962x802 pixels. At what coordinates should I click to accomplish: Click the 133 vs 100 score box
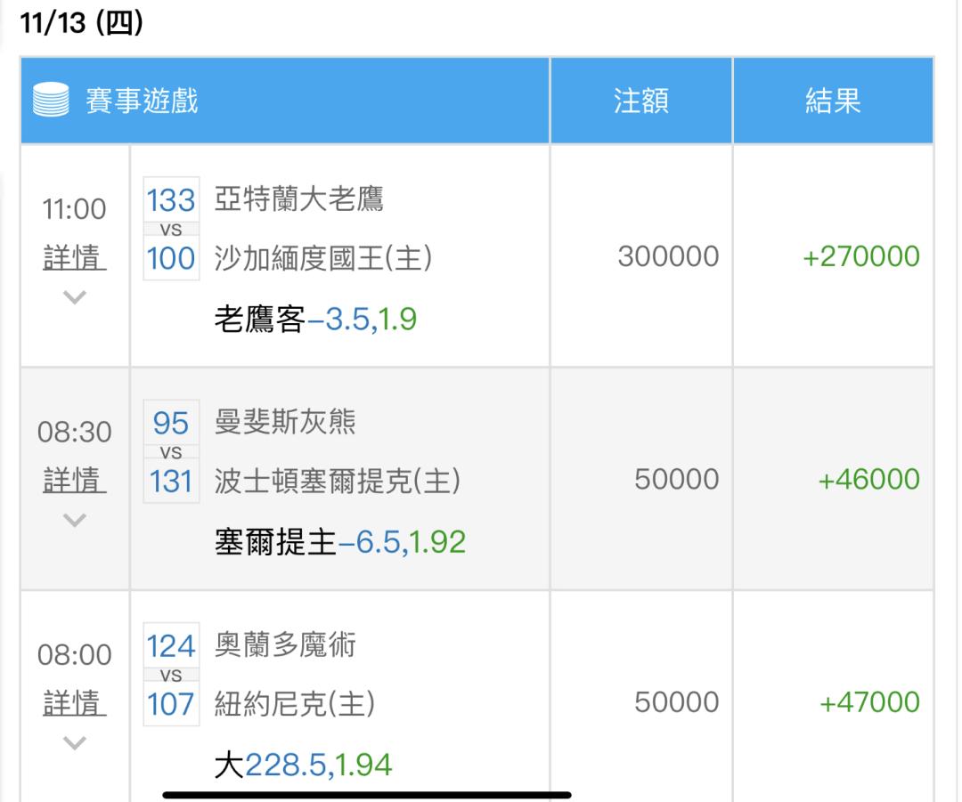(x=171, y=229)
